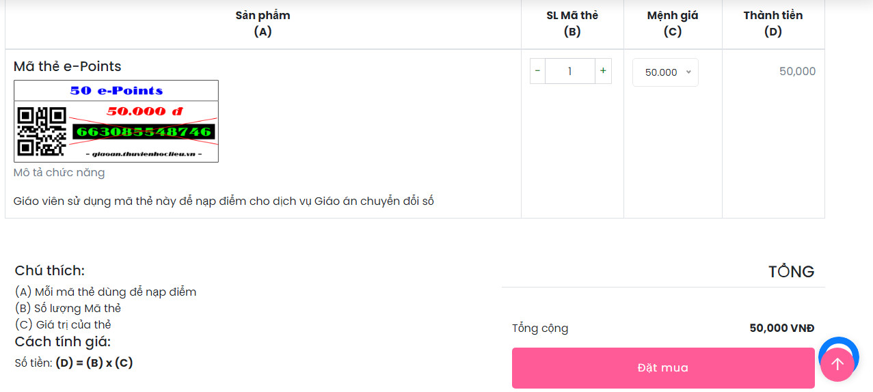Image resolution: width=873 pixels, height=392 pixels.
Task: Increase card quantity with the plus button
Action: pyautogui.click(x=603, y=71)
